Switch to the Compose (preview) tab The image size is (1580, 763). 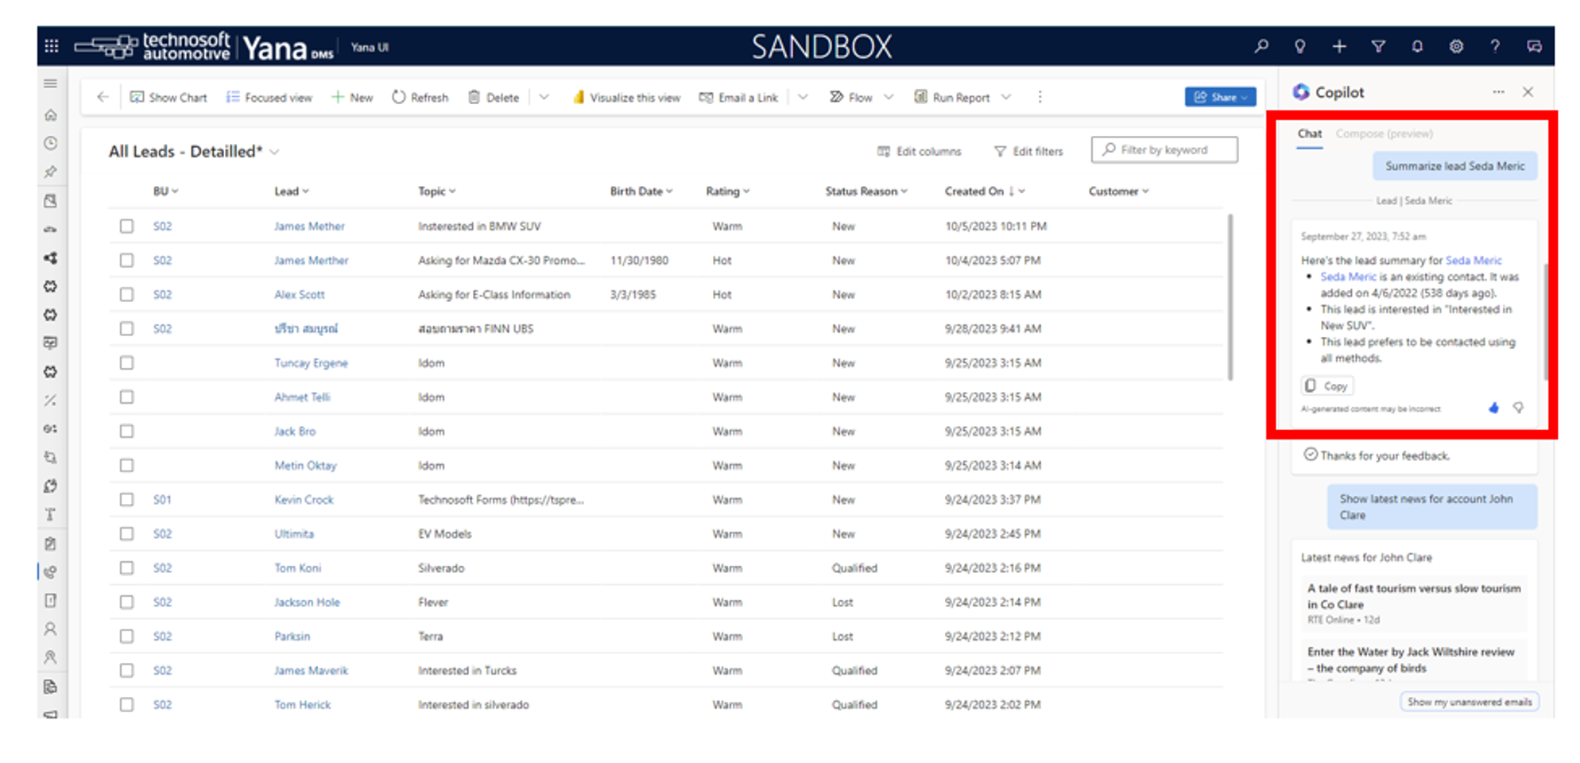1384,134
